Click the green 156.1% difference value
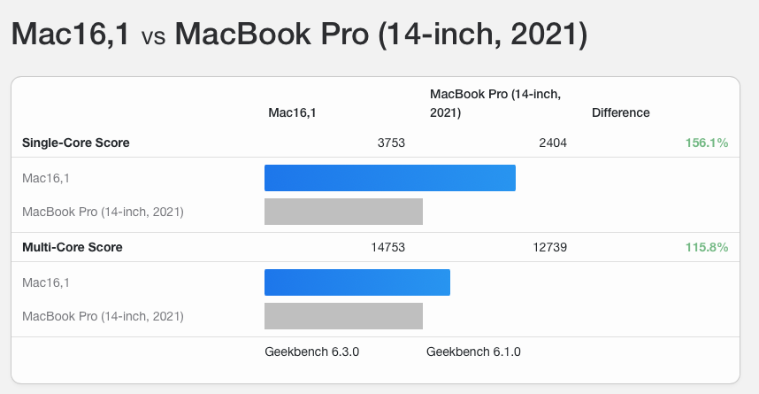 707,143
